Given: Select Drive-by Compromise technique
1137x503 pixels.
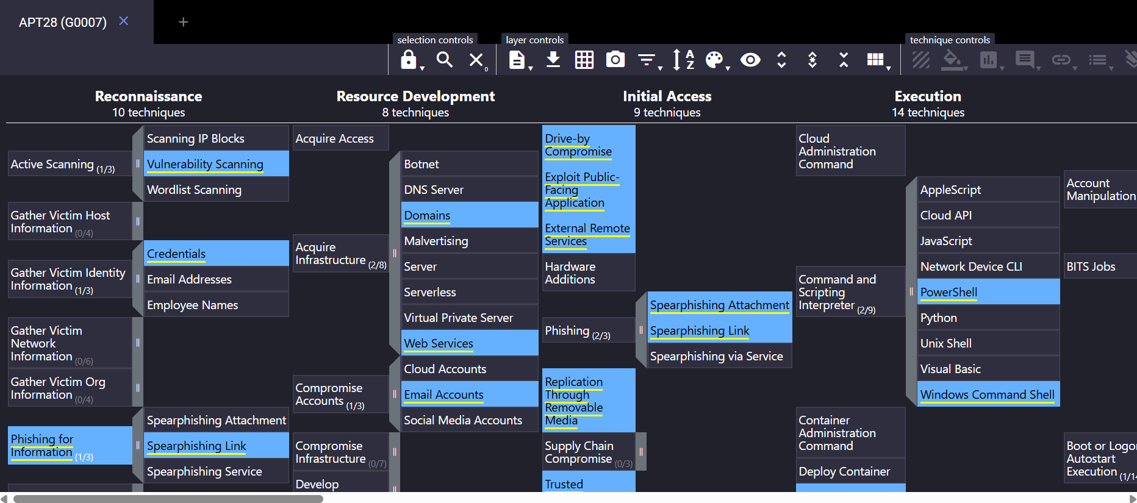Looking at the screenshot, I should [x=589, y=145].
